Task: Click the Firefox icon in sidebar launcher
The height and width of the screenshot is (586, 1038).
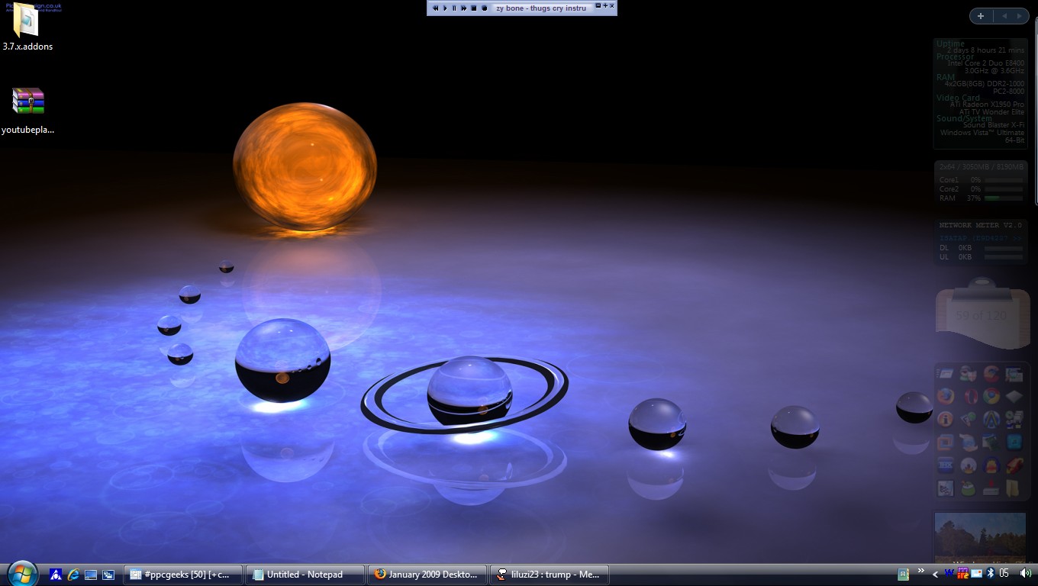Action: (x=946, y=396)
